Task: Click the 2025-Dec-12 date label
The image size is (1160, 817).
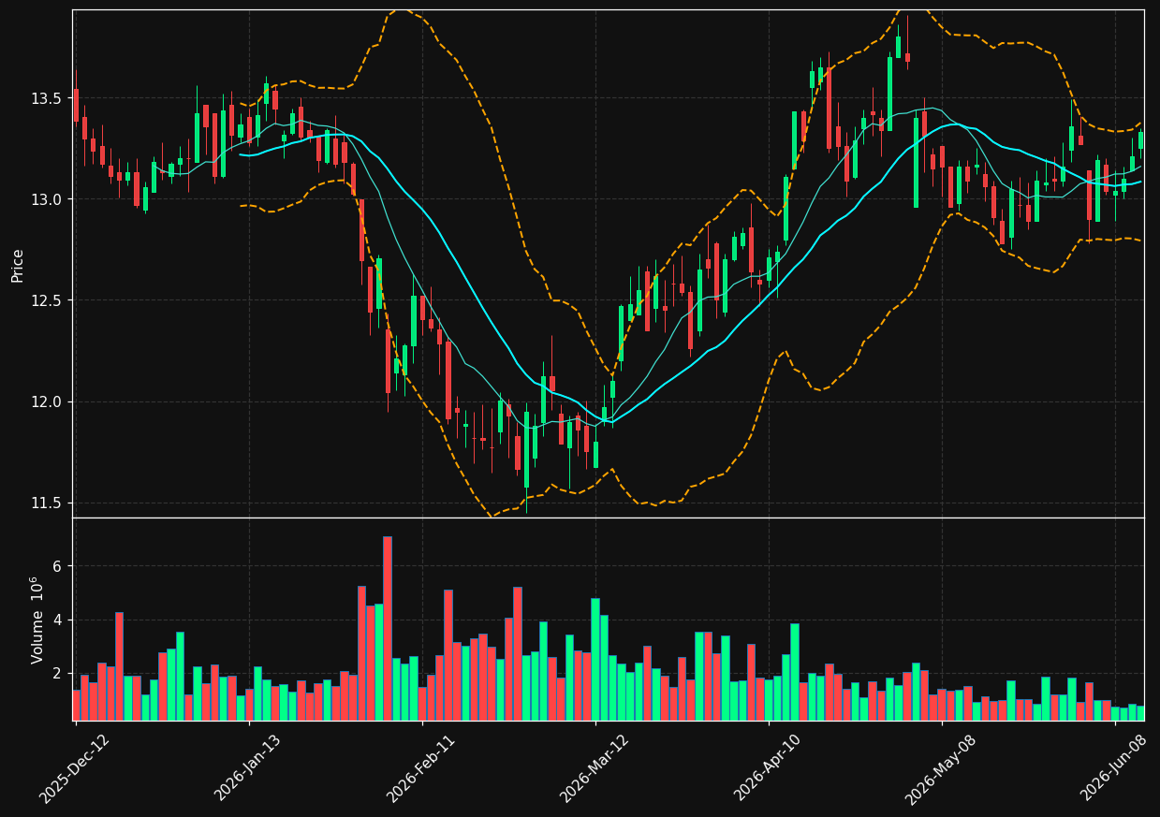Action: 75,767
